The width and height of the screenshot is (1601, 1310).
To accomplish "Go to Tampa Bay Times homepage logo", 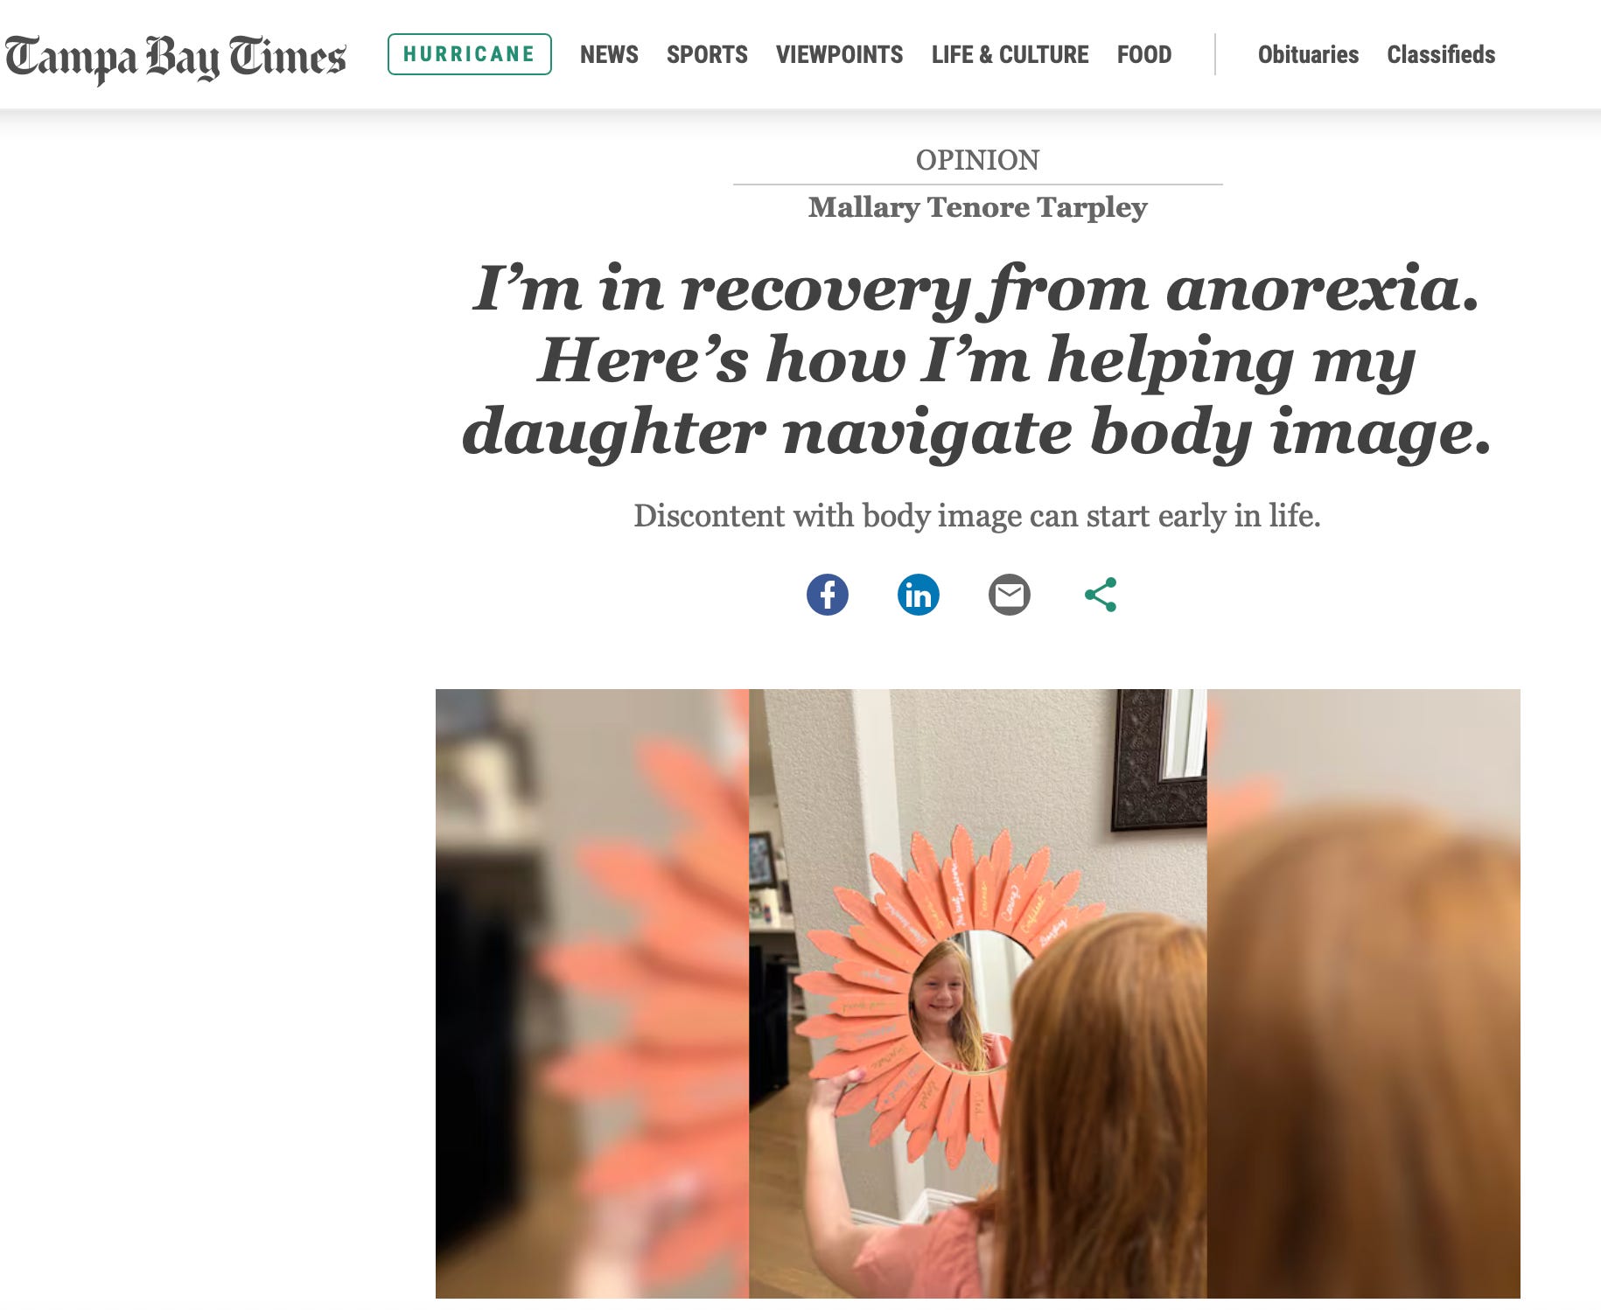I will tap(175, 57).
